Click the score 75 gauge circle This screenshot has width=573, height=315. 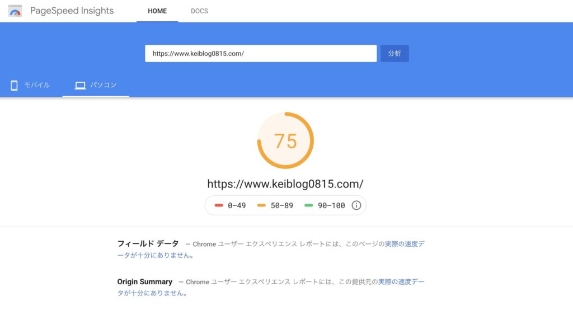click(x=285, y=140)
